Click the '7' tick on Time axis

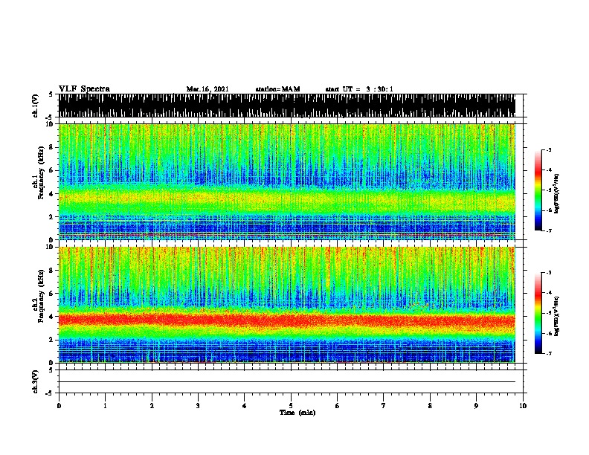coord(384,406)
